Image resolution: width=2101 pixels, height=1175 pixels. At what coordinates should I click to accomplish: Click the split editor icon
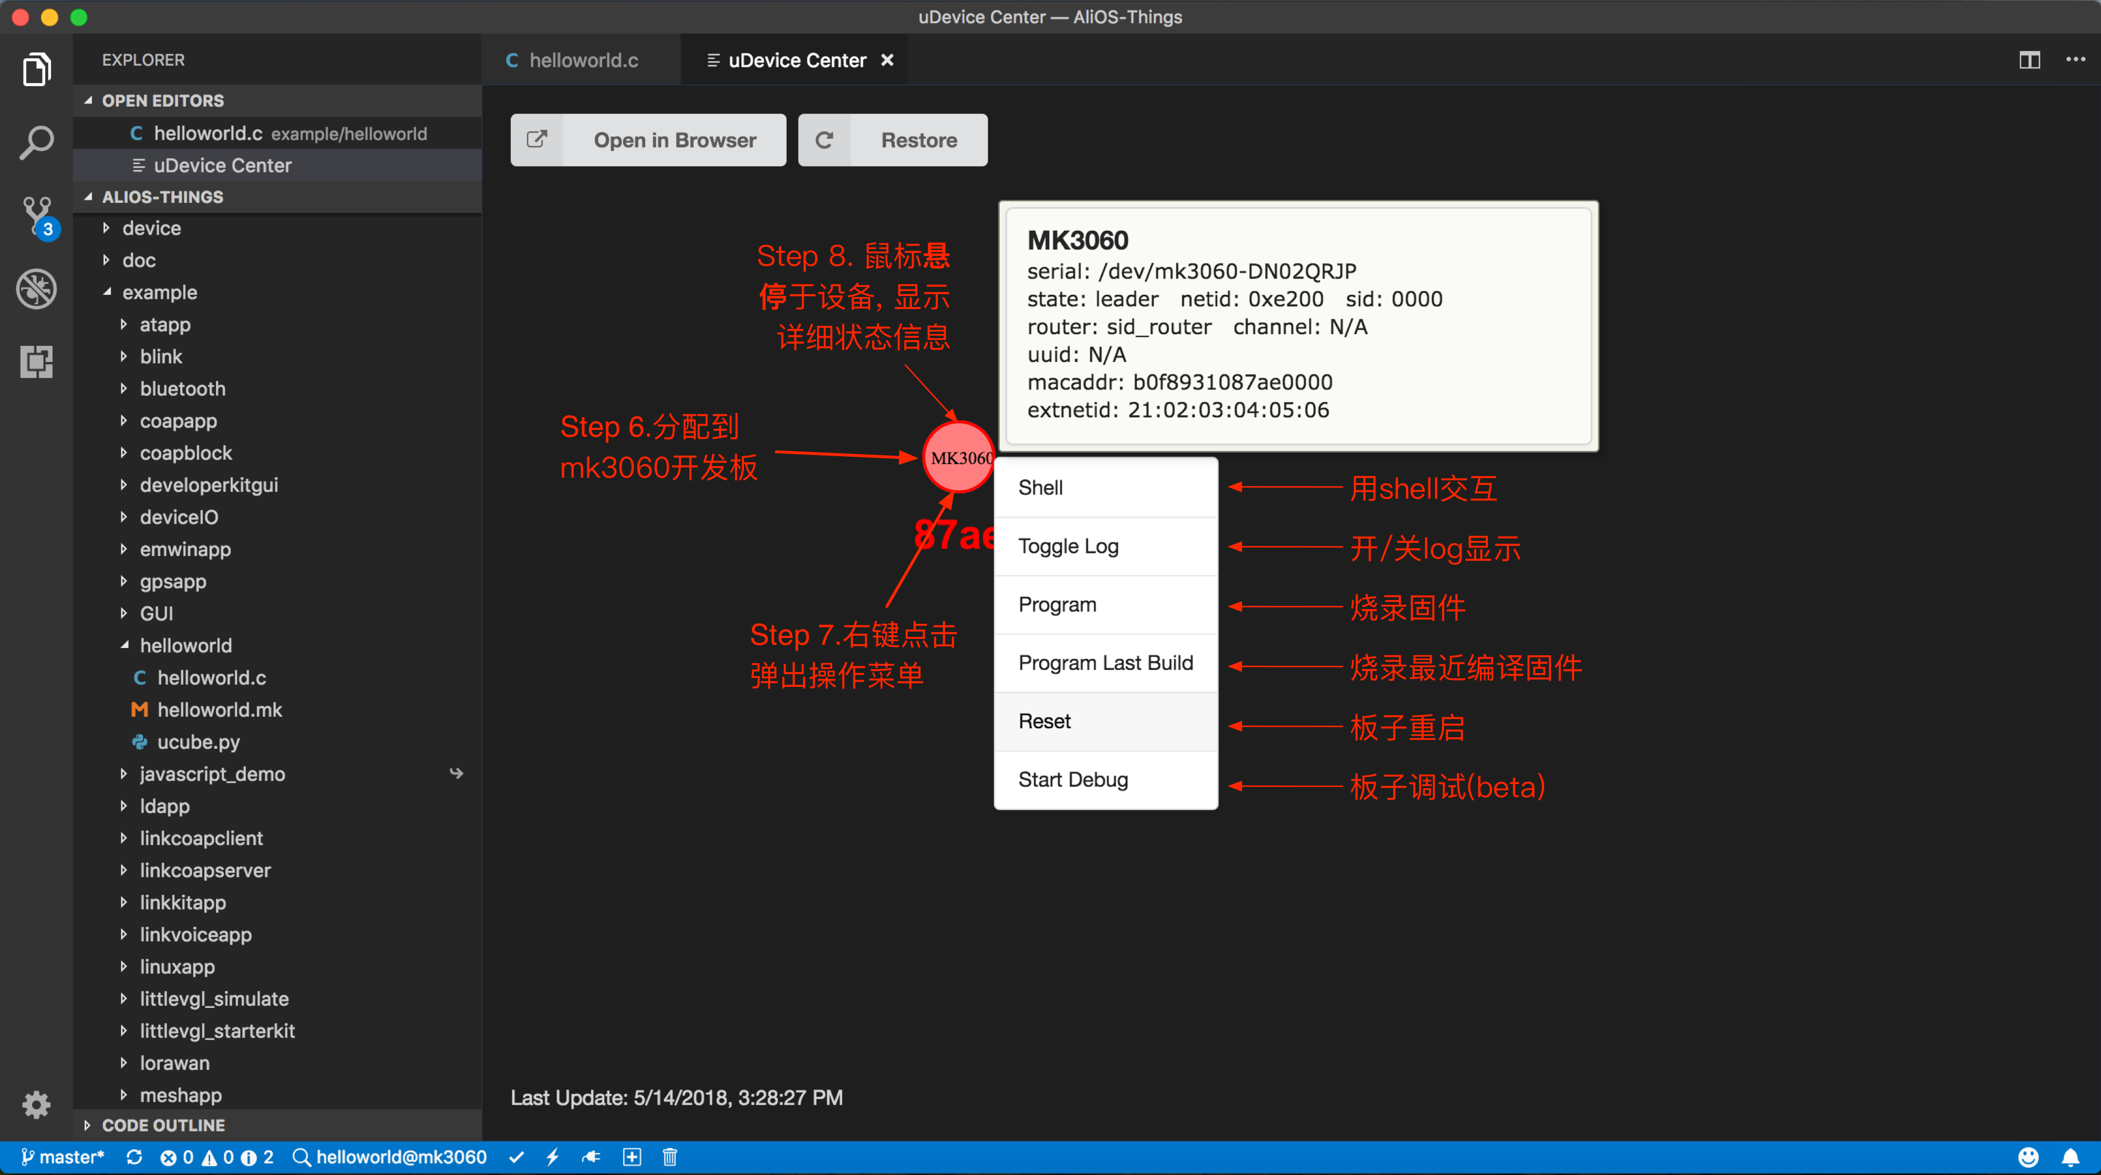tap(2029, 60)
